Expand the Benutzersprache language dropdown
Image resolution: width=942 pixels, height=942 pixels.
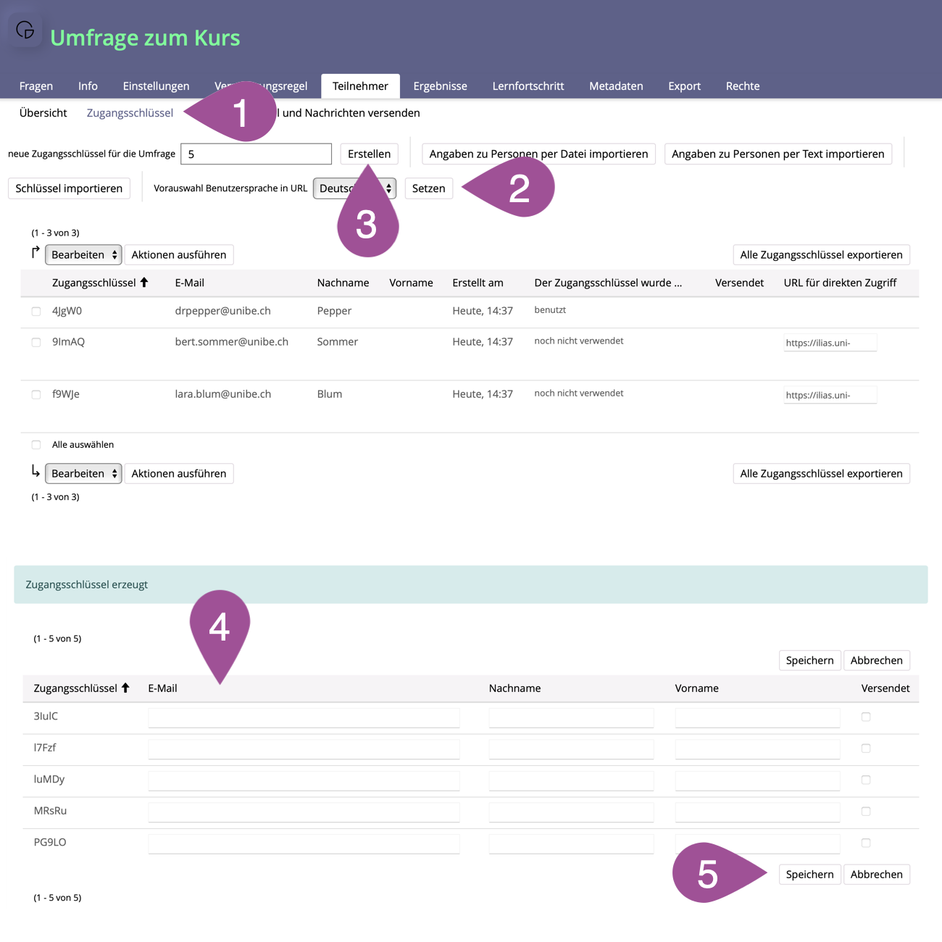(x=354, y=188)
